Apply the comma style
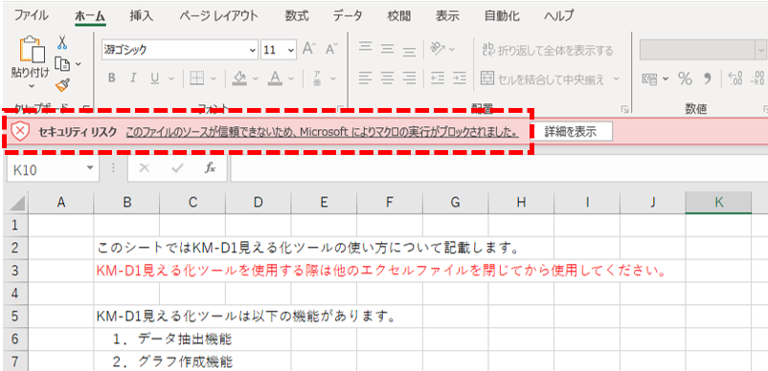The width and height of the screenshot is (768, 371). click(x=708, y=78)
